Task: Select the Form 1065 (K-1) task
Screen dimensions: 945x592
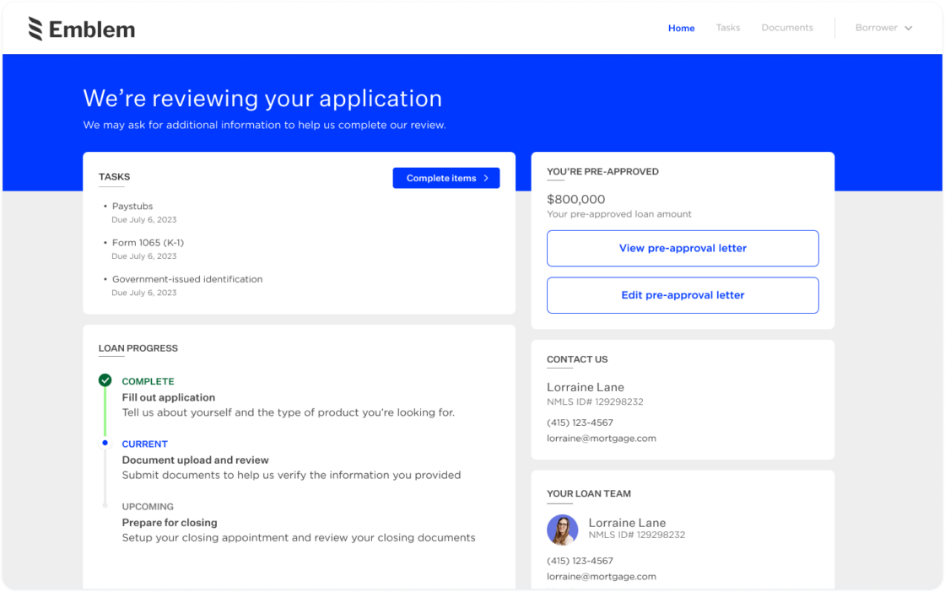Action: coord(147,242)
